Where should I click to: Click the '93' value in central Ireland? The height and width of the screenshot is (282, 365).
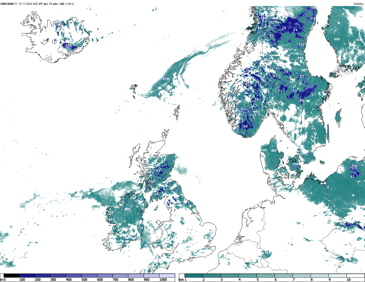(x=128, y=209)
